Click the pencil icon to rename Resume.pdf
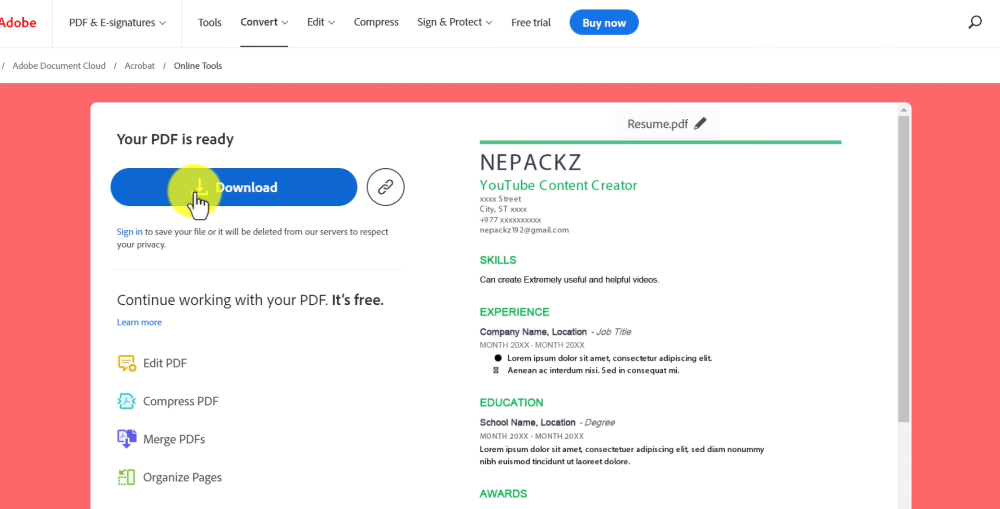This screenshot has height=509, width=1000. coord(700,123)
